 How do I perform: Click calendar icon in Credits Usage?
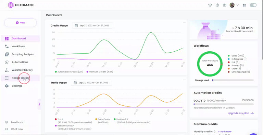pos(76,26)
